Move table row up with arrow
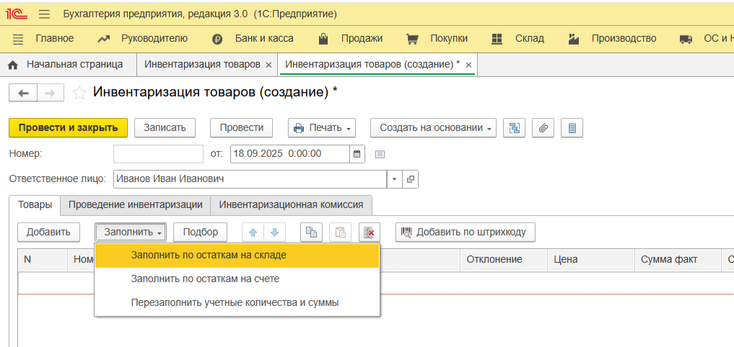Image resolution: width=734 pixels, height=347 pixels. point(253,232)
